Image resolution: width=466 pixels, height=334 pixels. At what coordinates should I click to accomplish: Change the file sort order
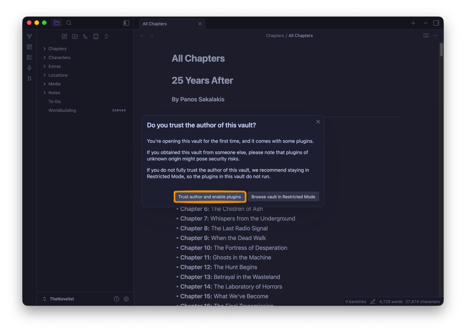(x=85, y=36)
